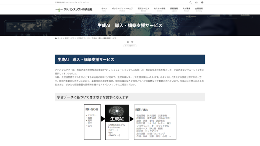Open the 技術情報 menu item
260x146 pixels.
click(174, 9)
